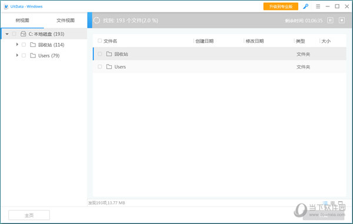Stop the ongoing scan
The height and width of the screenshot is (224, 353).
click(342, 21)
